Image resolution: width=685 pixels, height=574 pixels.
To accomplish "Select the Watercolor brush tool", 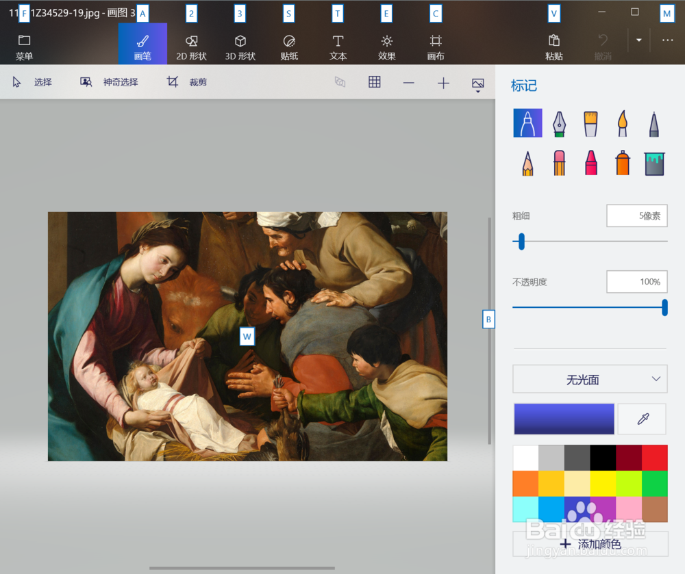I will [623, 123].
